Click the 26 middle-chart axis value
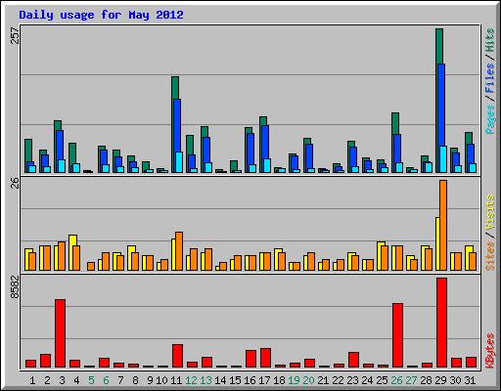 [15, 183]
